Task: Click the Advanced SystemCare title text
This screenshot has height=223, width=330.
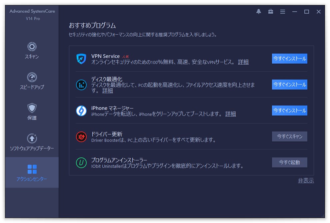Action: (32, 11)
